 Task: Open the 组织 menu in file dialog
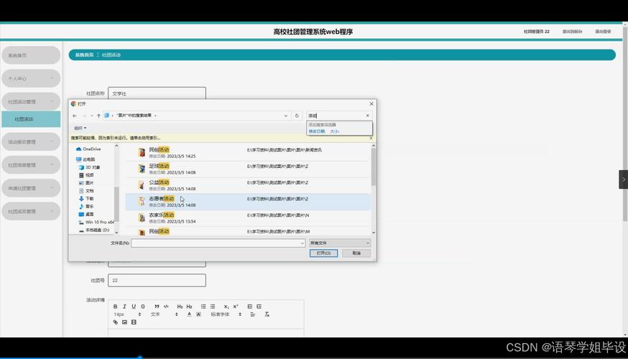tap(80, 128)
